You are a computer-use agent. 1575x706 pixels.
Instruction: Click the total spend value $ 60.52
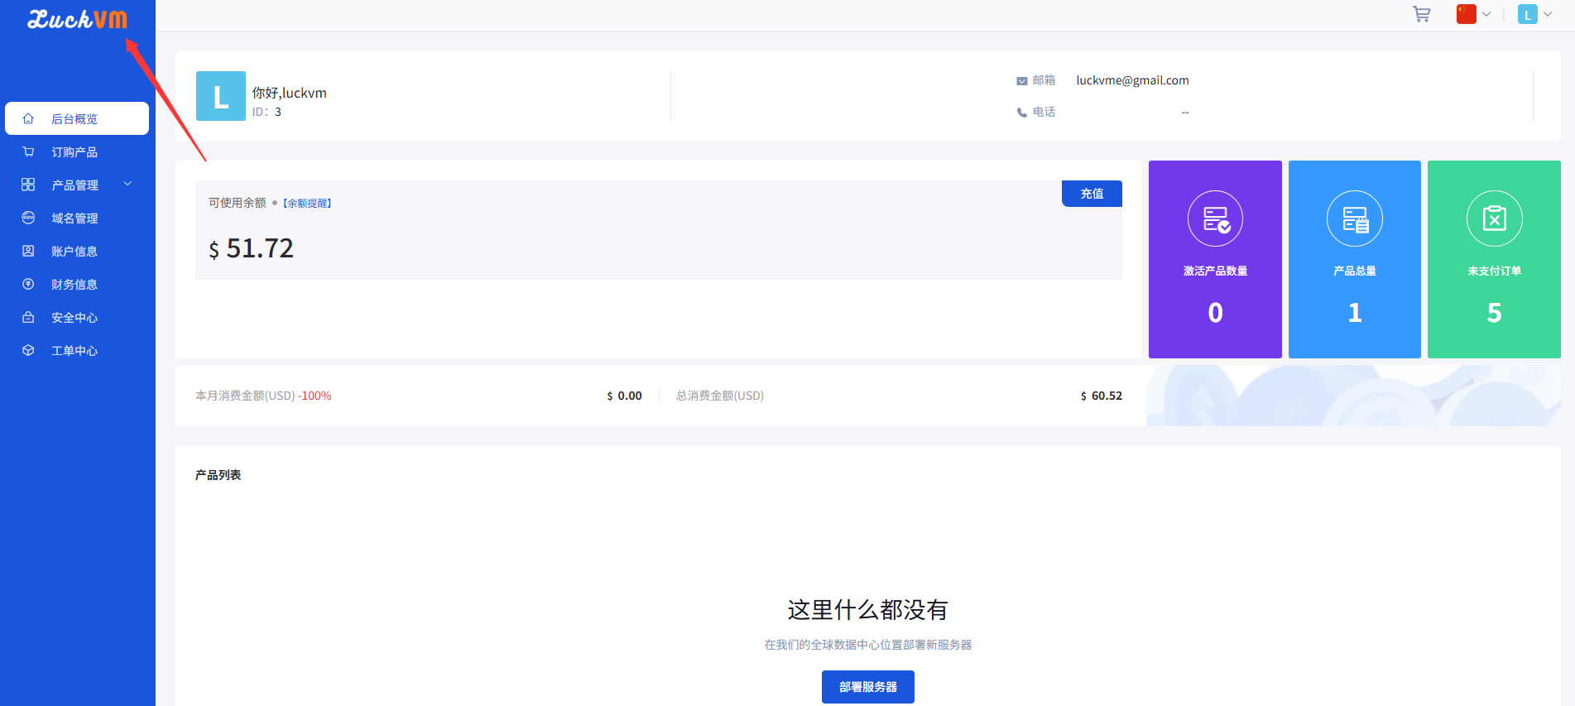(x=1102, y=396)
